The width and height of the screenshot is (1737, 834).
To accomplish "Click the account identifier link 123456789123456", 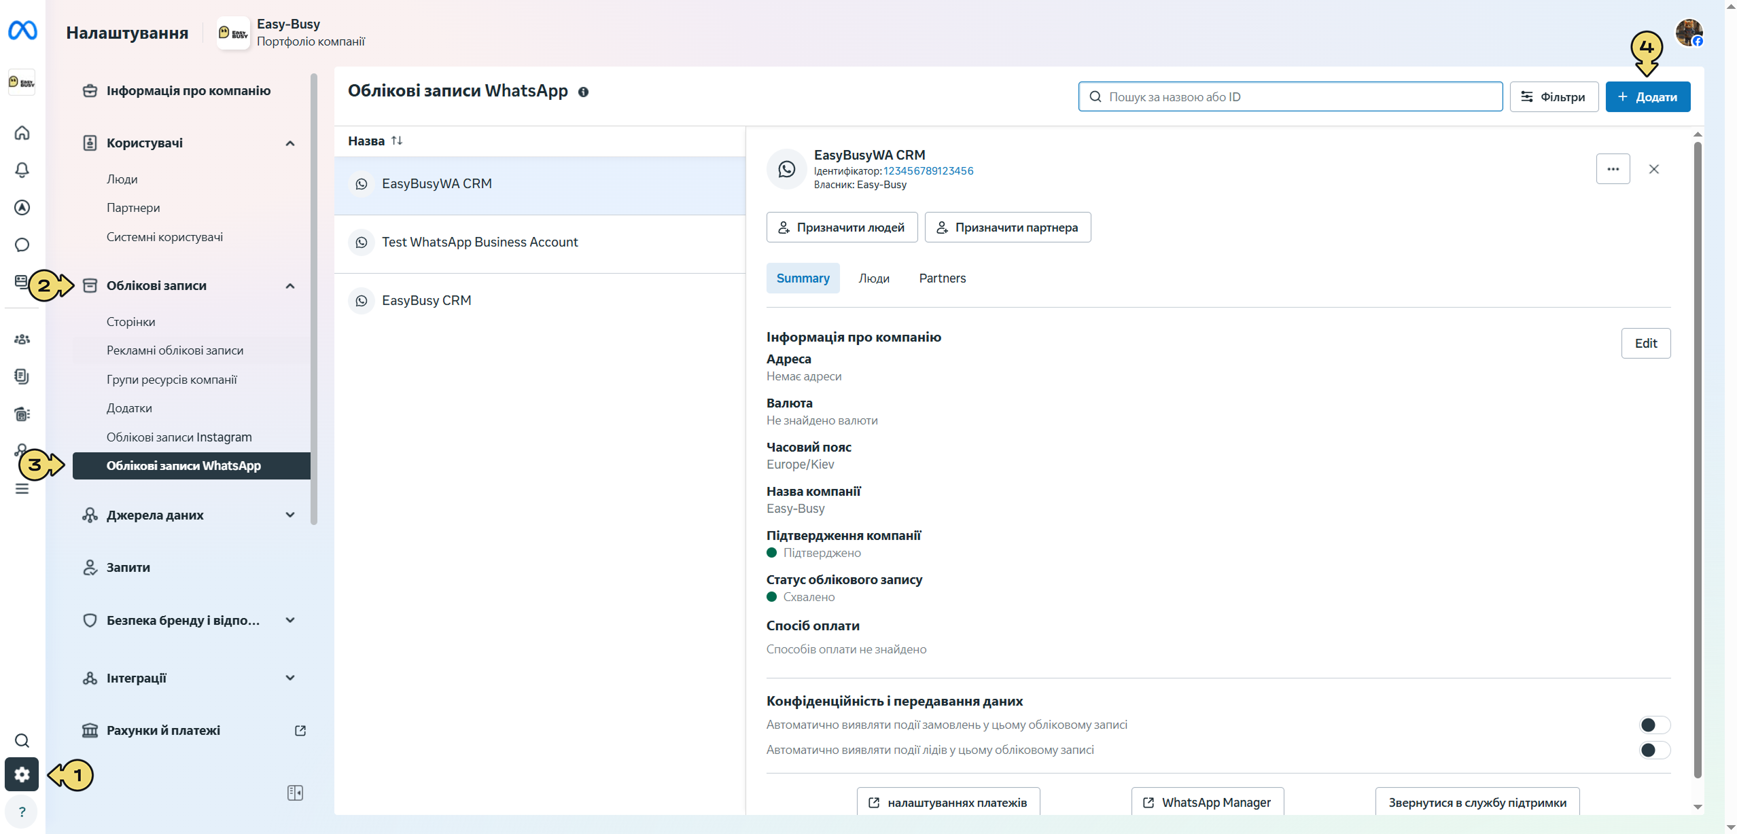I will (928, 170).
